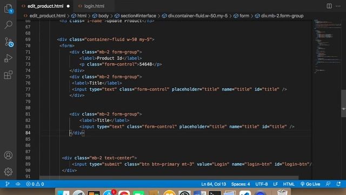This screenshot has height=195, width=346.
Task: Click Ln 84, Col 13 to go to line
Action: coord(214,184)
